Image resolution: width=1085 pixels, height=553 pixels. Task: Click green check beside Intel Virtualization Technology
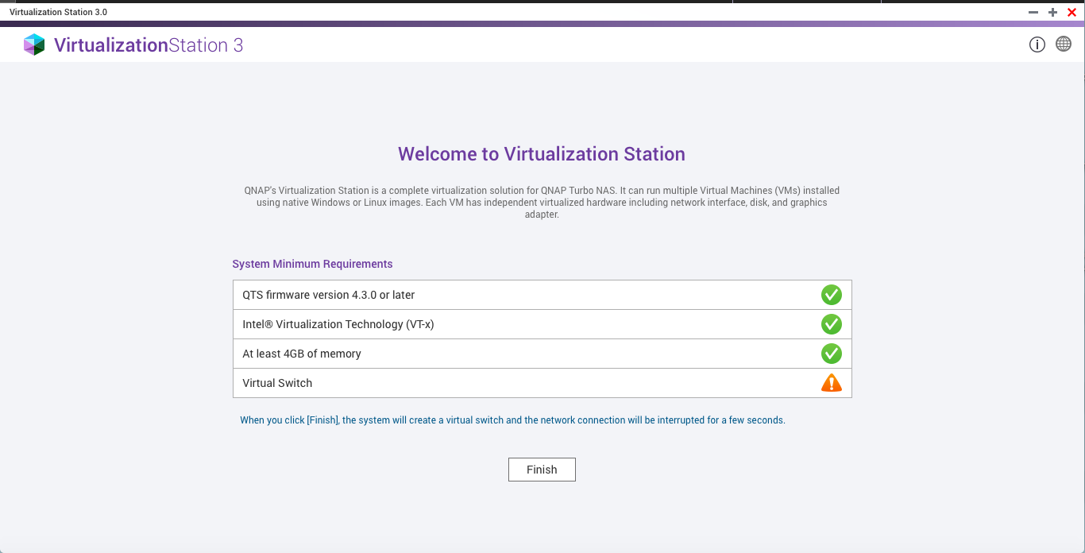(831, 324)
